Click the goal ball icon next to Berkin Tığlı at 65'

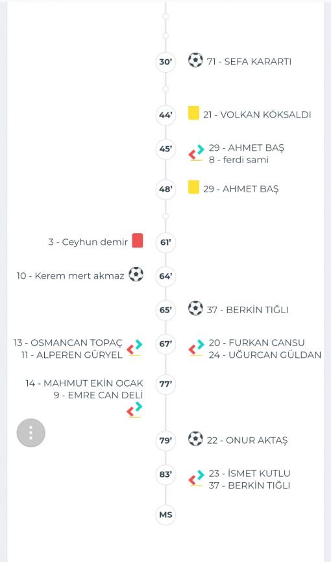(x=195, y=308)
